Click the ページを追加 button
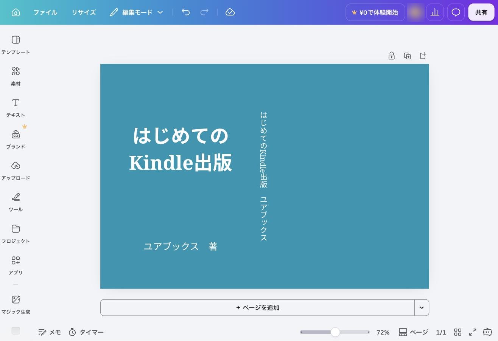 (x=257, y=308)
